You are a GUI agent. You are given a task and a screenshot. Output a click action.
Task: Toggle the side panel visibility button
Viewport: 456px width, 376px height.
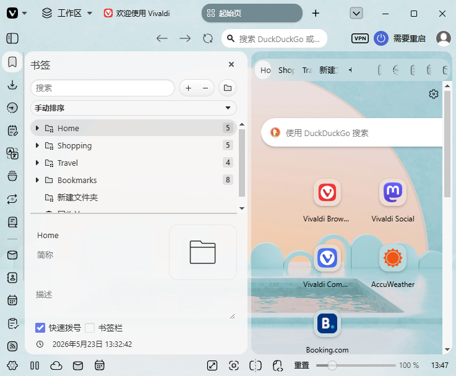pos(12,38)
